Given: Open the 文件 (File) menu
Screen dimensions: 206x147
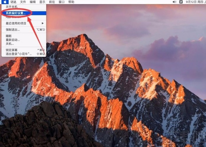Looking at the screenshot, I should coord(23,2).
